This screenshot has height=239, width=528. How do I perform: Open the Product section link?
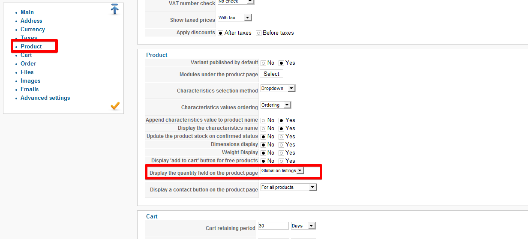tap(31, 46)
